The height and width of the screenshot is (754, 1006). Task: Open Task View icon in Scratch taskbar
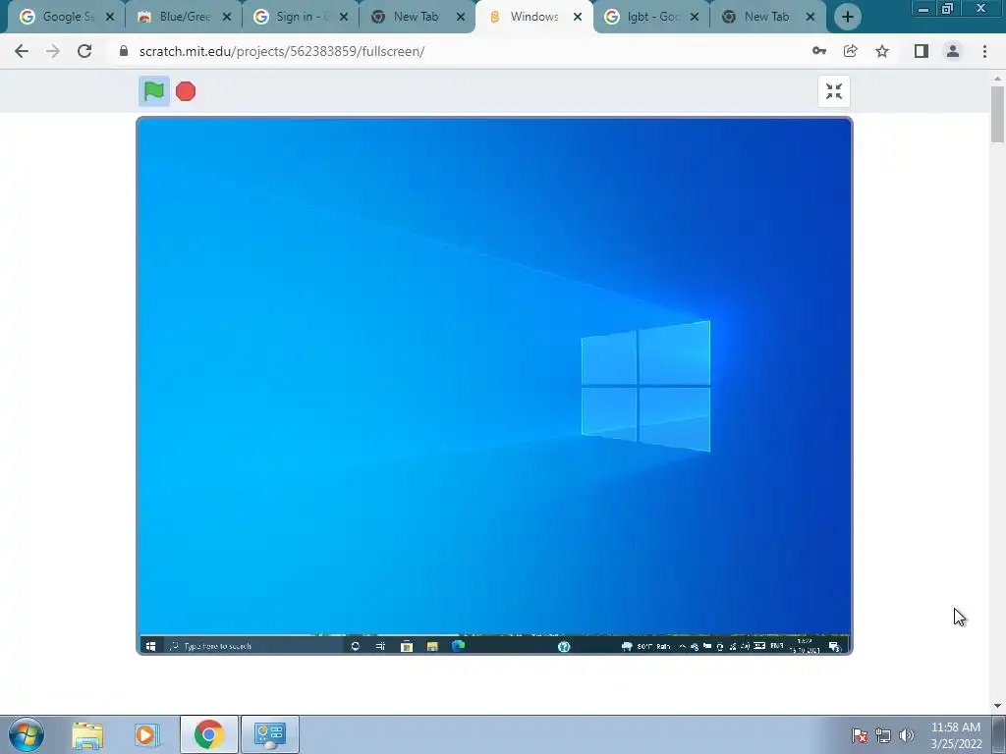pos(380,646)
